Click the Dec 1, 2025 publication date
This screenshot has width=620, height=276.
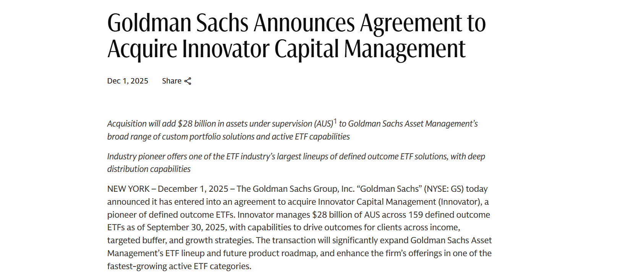tap(128, 81)
